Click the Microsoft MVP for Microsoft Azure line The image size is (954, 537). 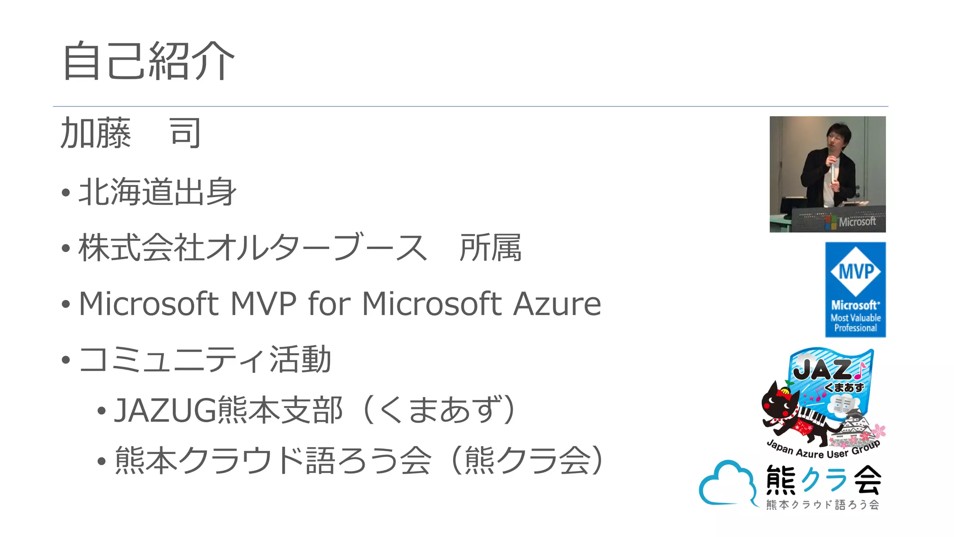tap(340, 304)
